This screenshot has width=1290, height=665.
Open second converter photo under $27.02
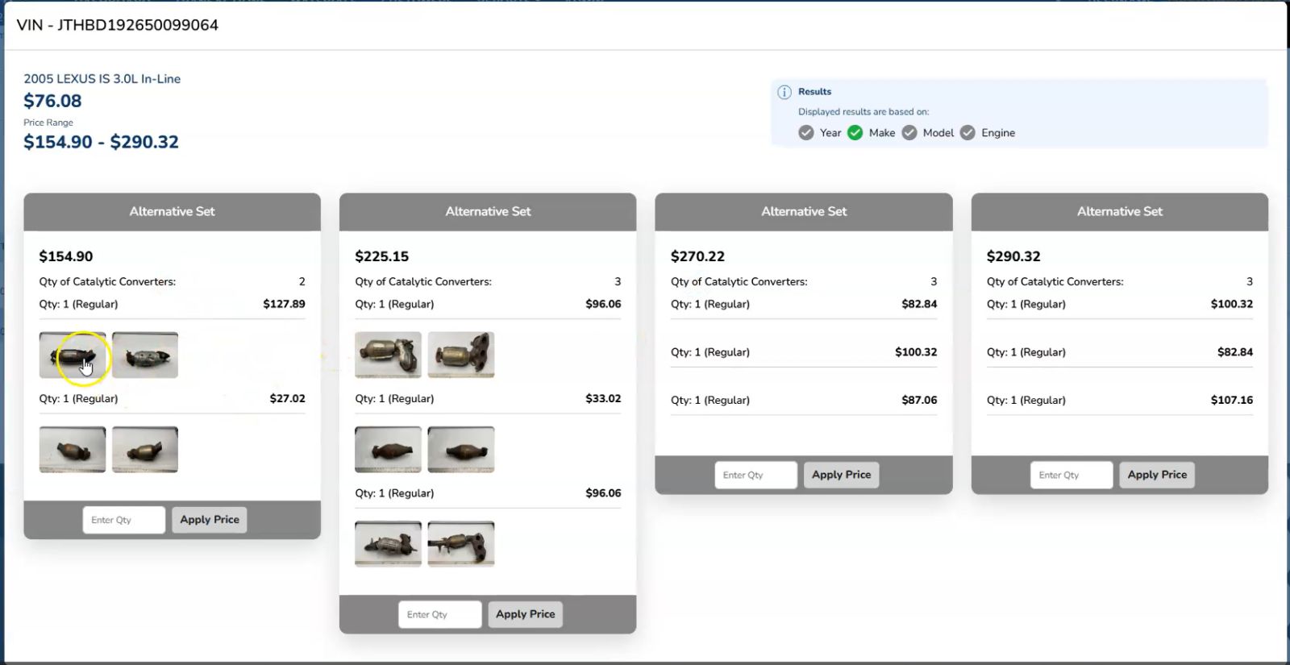coord(145,450)
